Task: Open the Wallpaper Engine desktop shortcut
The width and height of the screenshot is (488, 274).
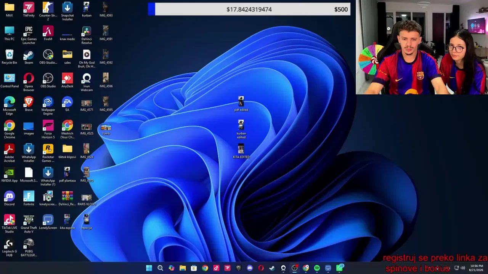Action: (48, 106)
